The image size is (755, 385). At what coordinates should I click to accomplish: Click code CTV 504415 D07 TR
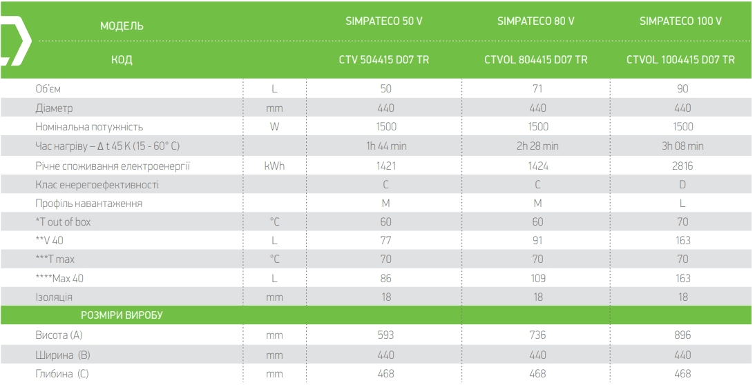coord(384,59)
